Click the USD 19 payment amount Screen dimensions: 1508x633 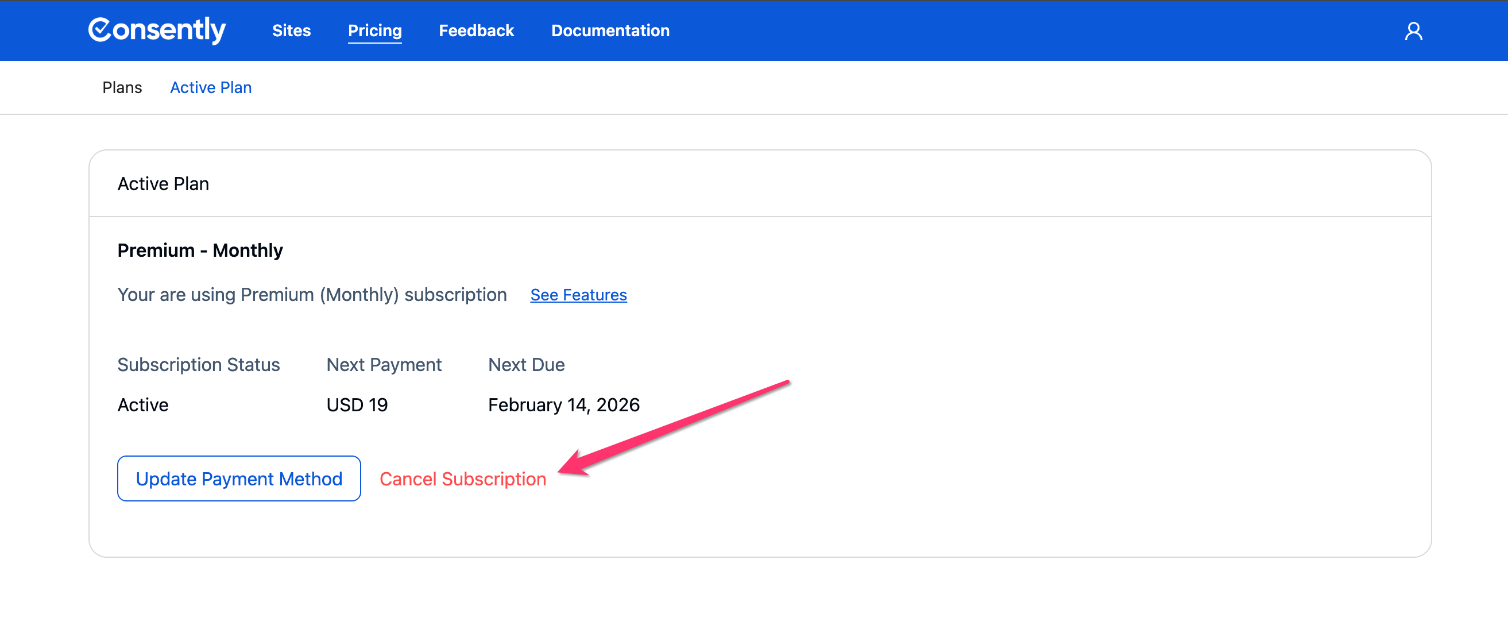(357, 405)
